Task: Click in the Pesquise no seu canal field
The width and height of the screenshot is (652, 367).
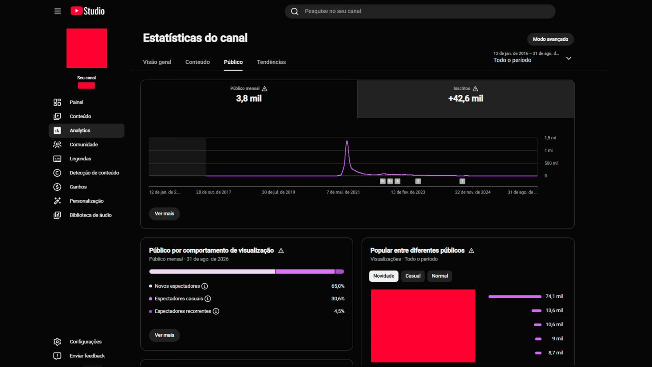Action: tap(420, 11)
